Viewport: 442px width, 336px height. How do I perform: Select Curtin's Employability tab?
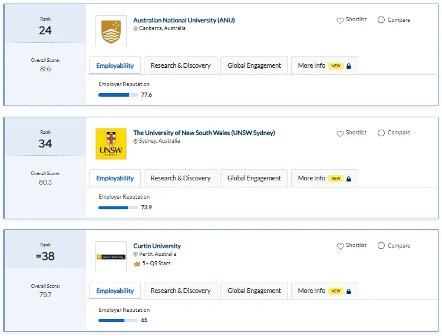tap(115, 291)
